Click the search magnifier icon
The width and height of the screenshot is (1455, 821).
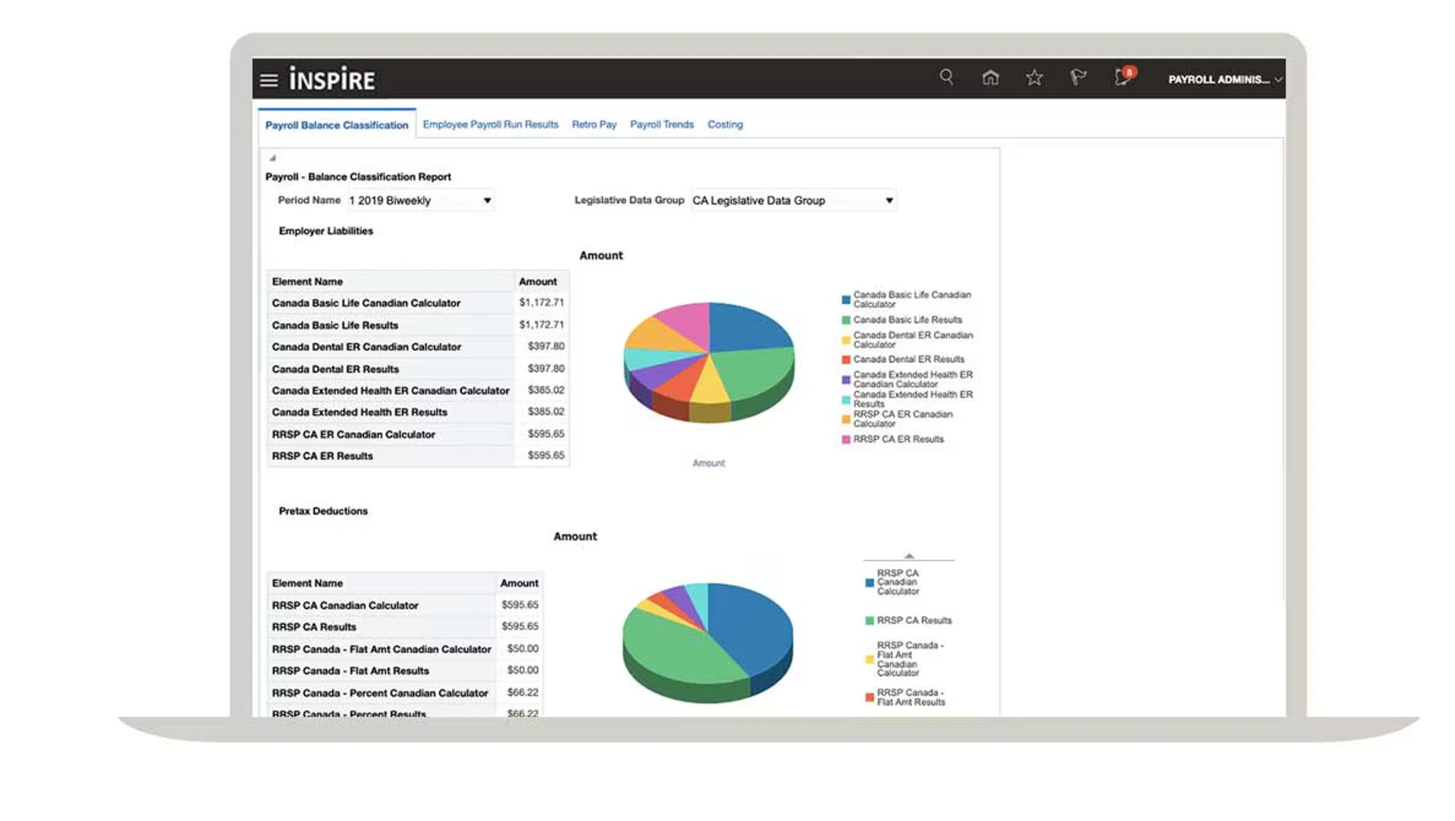click(946, 77)
